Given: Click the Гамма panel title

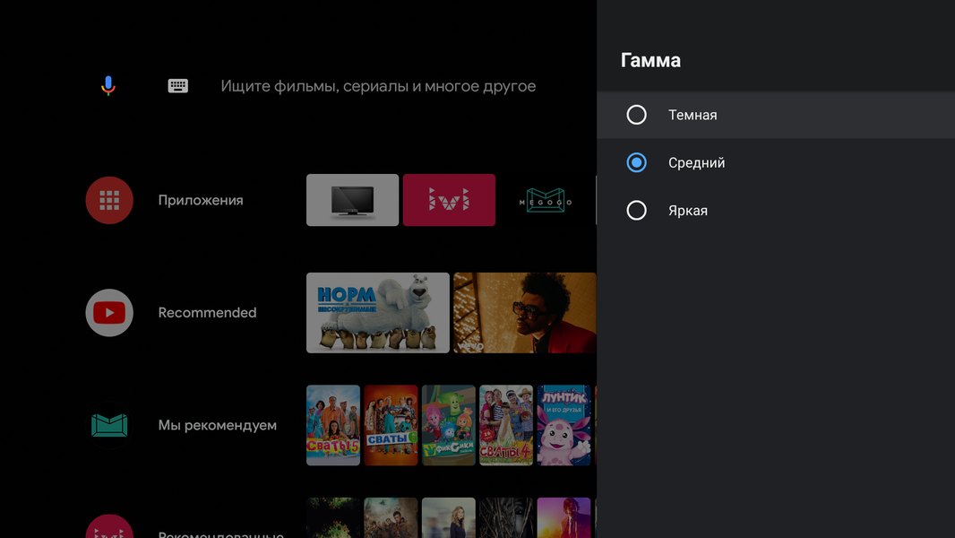Looking at the screenshot, I should click(x=650, y=60).
